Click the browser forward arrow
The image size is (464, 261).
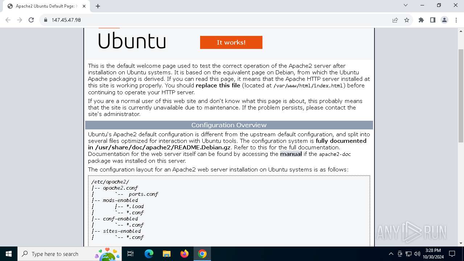tap(20, 20)
